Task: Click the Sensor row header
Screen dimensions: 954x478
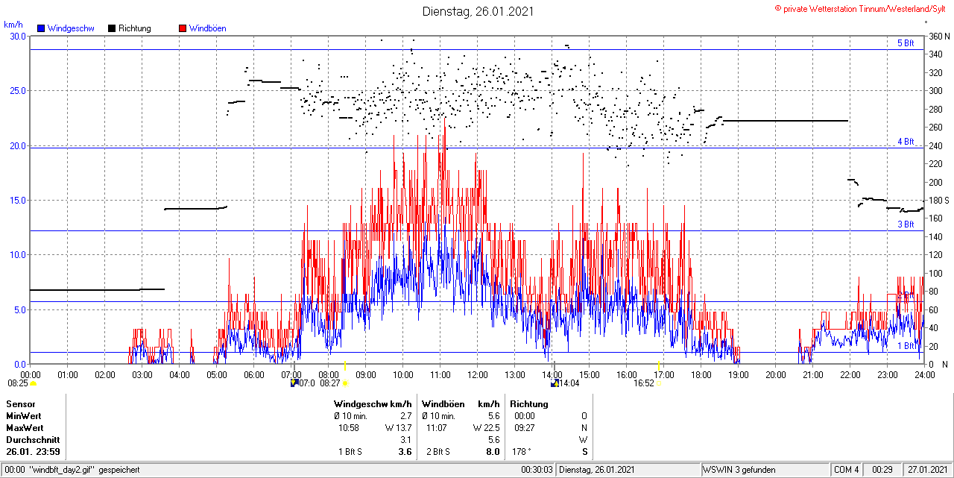Action: click(20, 404)
